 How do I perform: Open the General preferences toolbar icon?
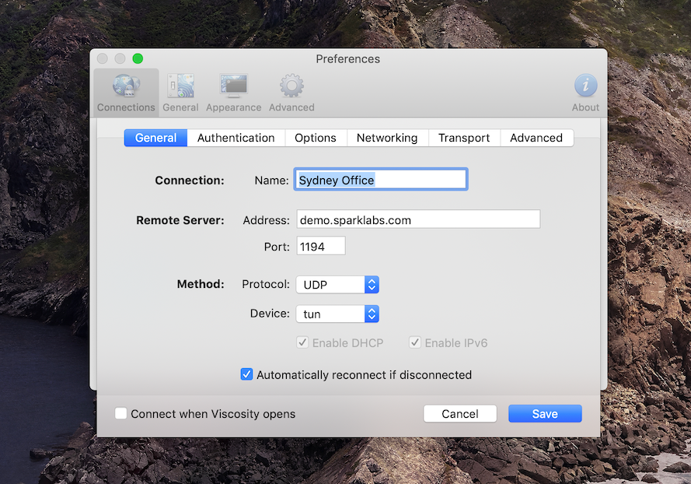[x=180, y=92]
